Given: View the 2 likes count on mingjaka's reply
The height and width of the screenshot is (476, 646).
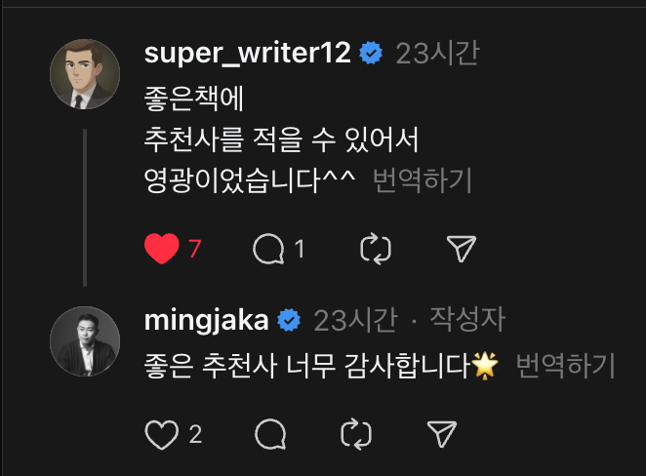Looking at the screenshot, I should 195,434.
